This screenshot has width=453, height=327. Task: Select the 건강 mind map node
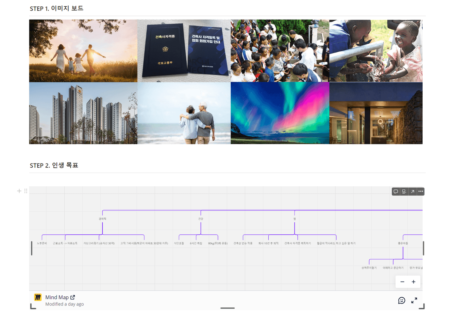(201, 219)
